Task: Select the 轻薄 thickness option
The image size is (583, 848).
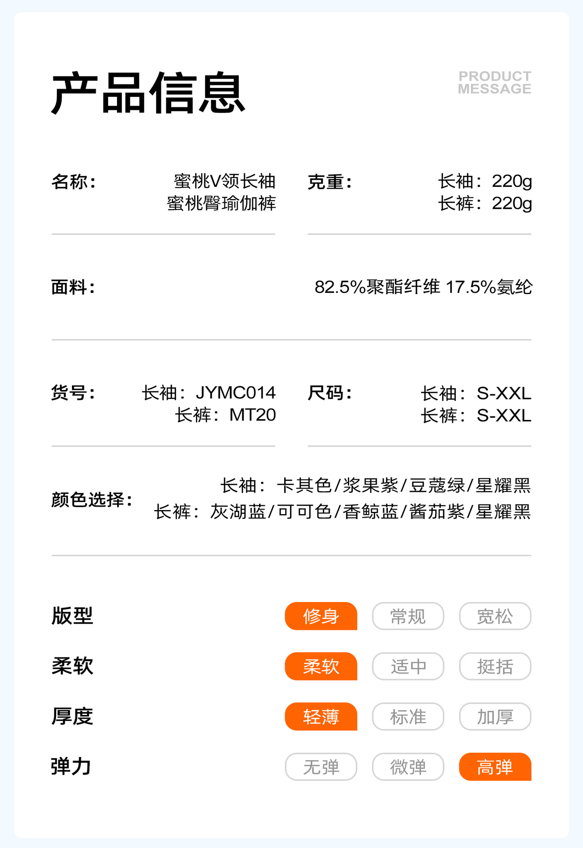Action: 321,717
